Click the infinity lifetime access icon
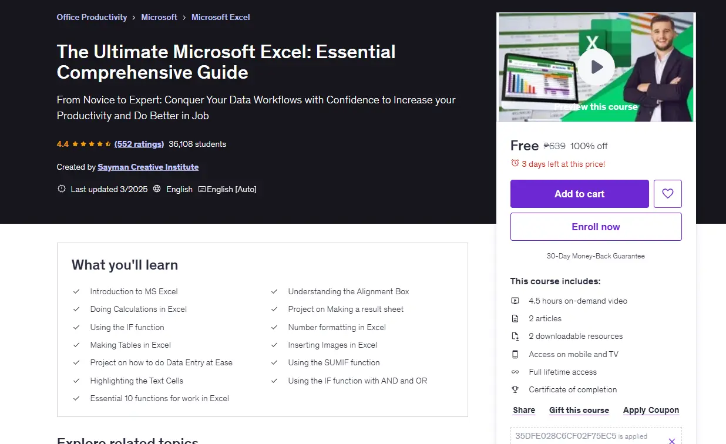Viewport: 726px width, 444px height. [515, 372]
